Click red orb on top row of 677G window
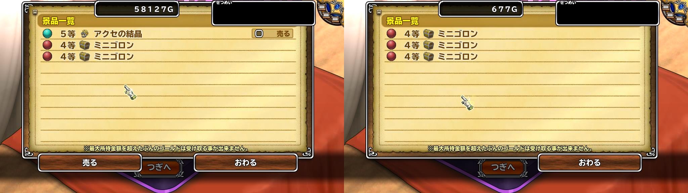688x193 pixels. (x=391, y=34)
